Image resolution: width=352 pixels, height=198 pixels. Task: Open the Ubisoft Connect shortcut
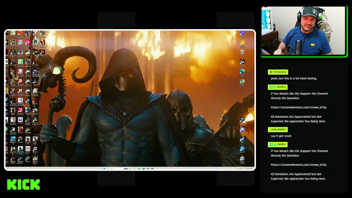pos(242,159)
